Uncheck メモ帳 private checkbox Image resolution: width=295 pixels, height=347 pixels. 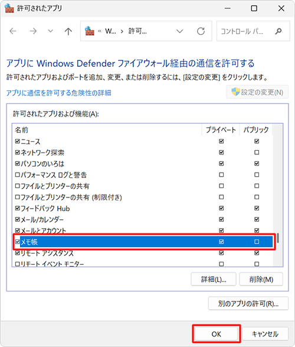click(221, 242)
